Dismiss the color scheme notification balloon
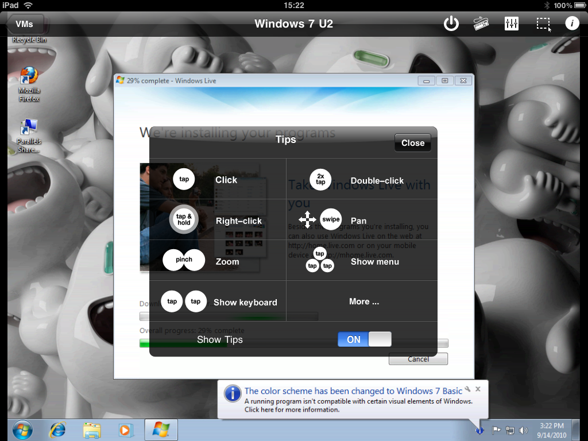 tap(478, 389)
